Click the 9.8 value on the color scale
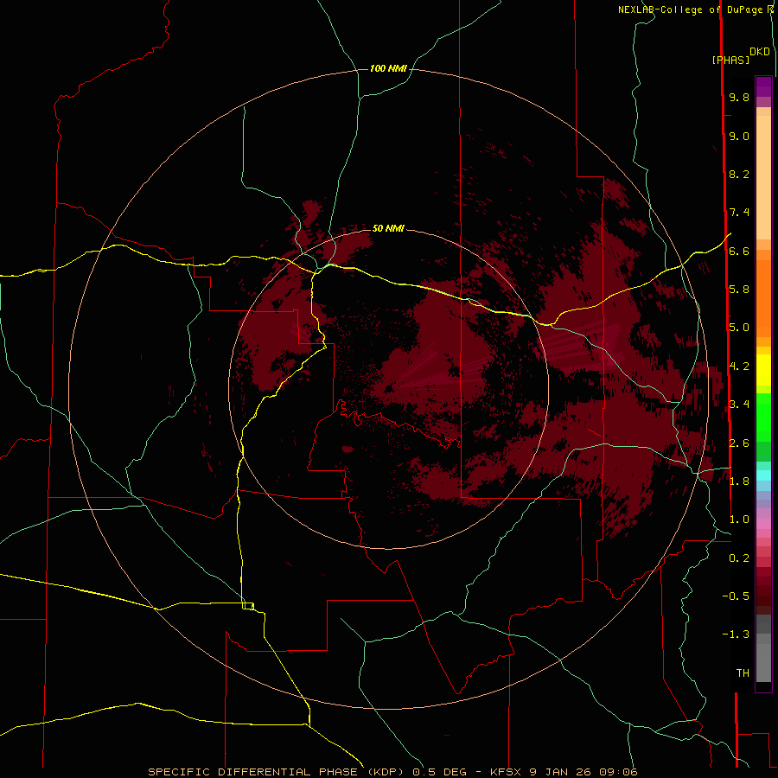 [x=739, y=97]
